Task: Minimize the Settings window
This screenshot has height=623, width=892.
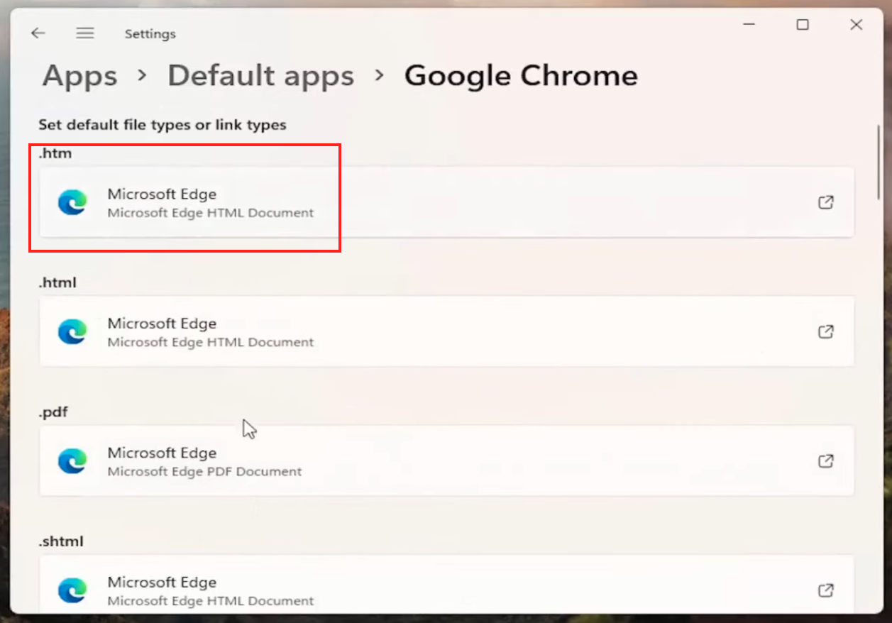Action: pos(749,25)
